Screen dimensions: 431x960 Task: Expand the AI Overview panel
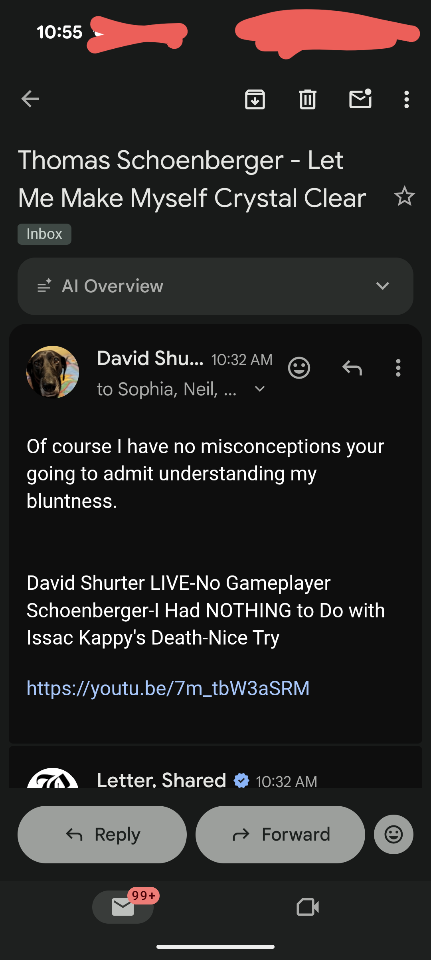click(382, 286)
